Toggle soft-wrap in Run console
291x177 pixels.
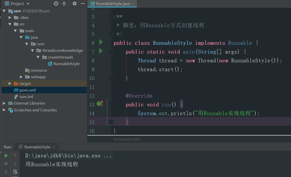15,172
